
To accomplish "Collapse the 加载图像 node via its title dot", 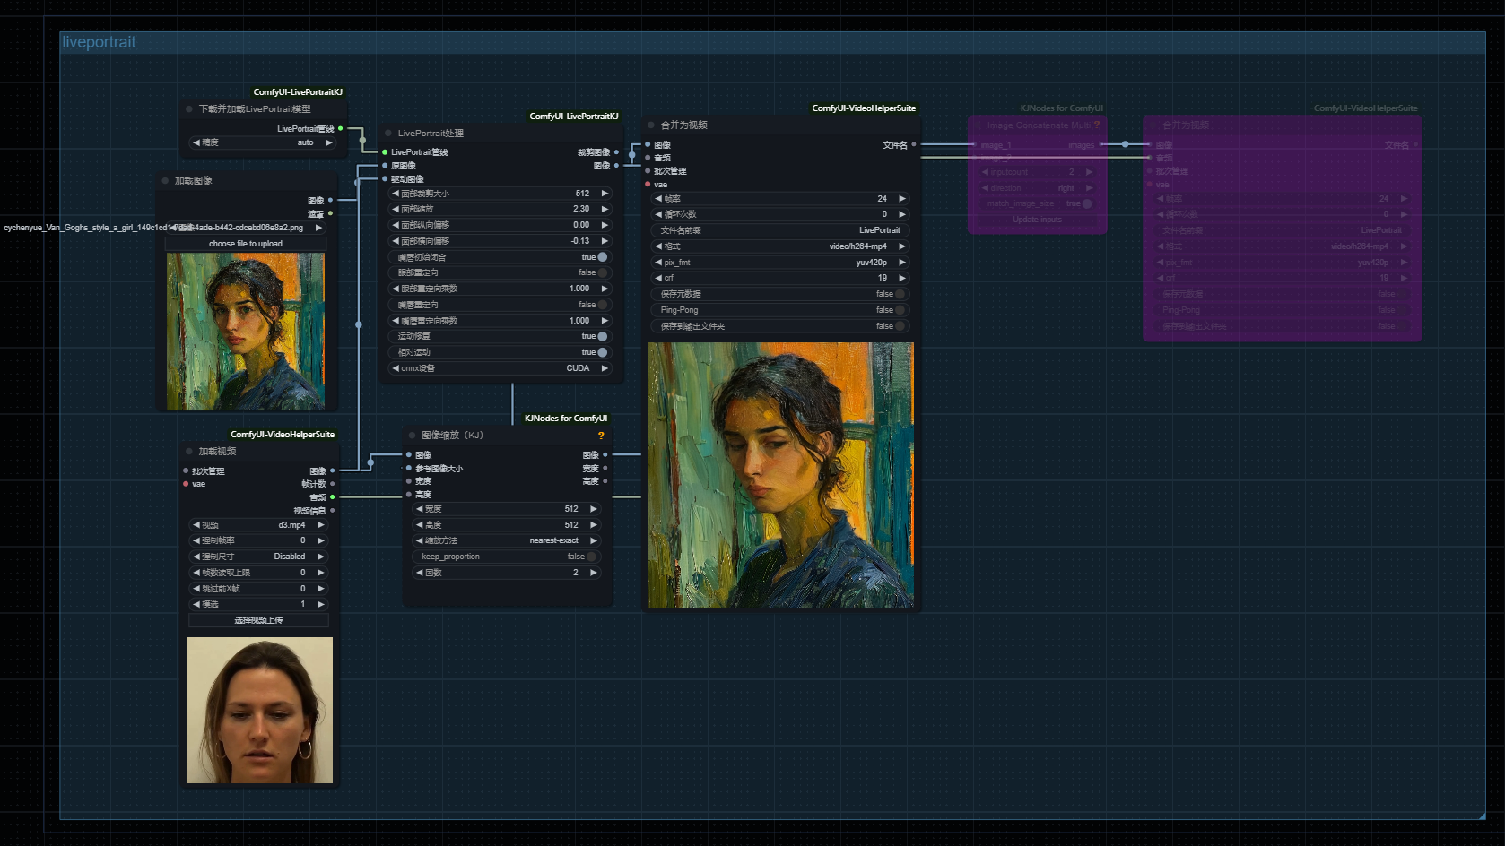I will pos(165,181).
